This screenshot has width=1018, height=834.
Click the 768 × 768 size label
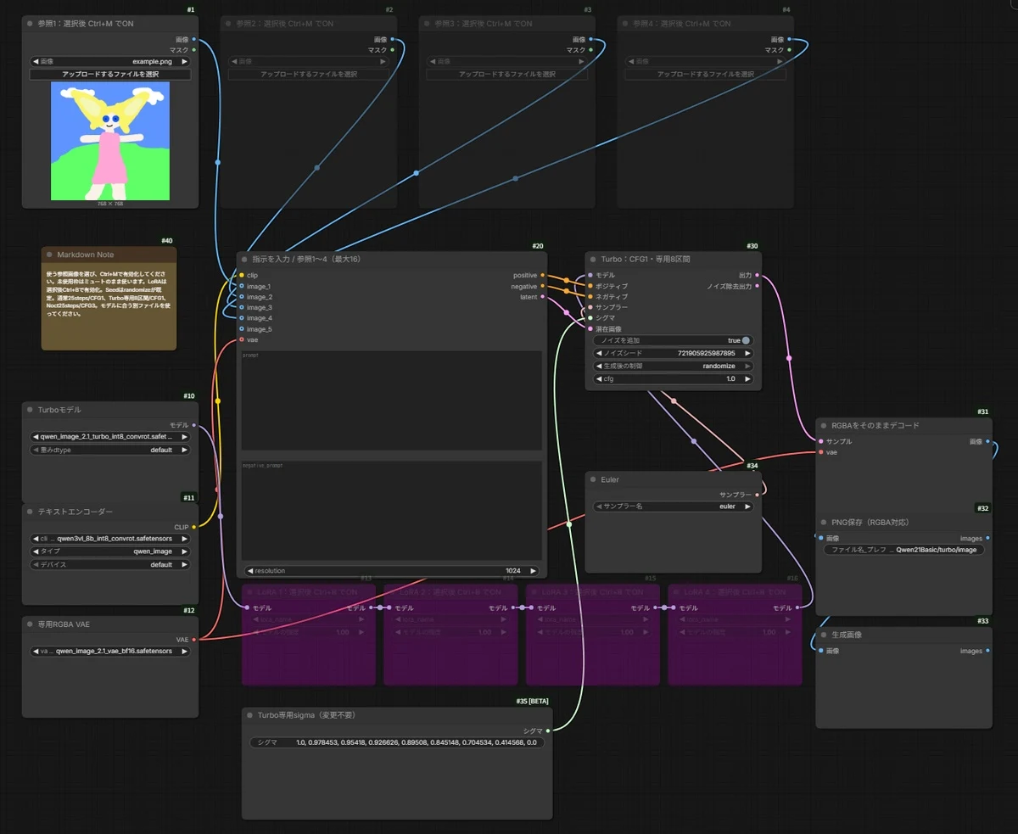110,204
